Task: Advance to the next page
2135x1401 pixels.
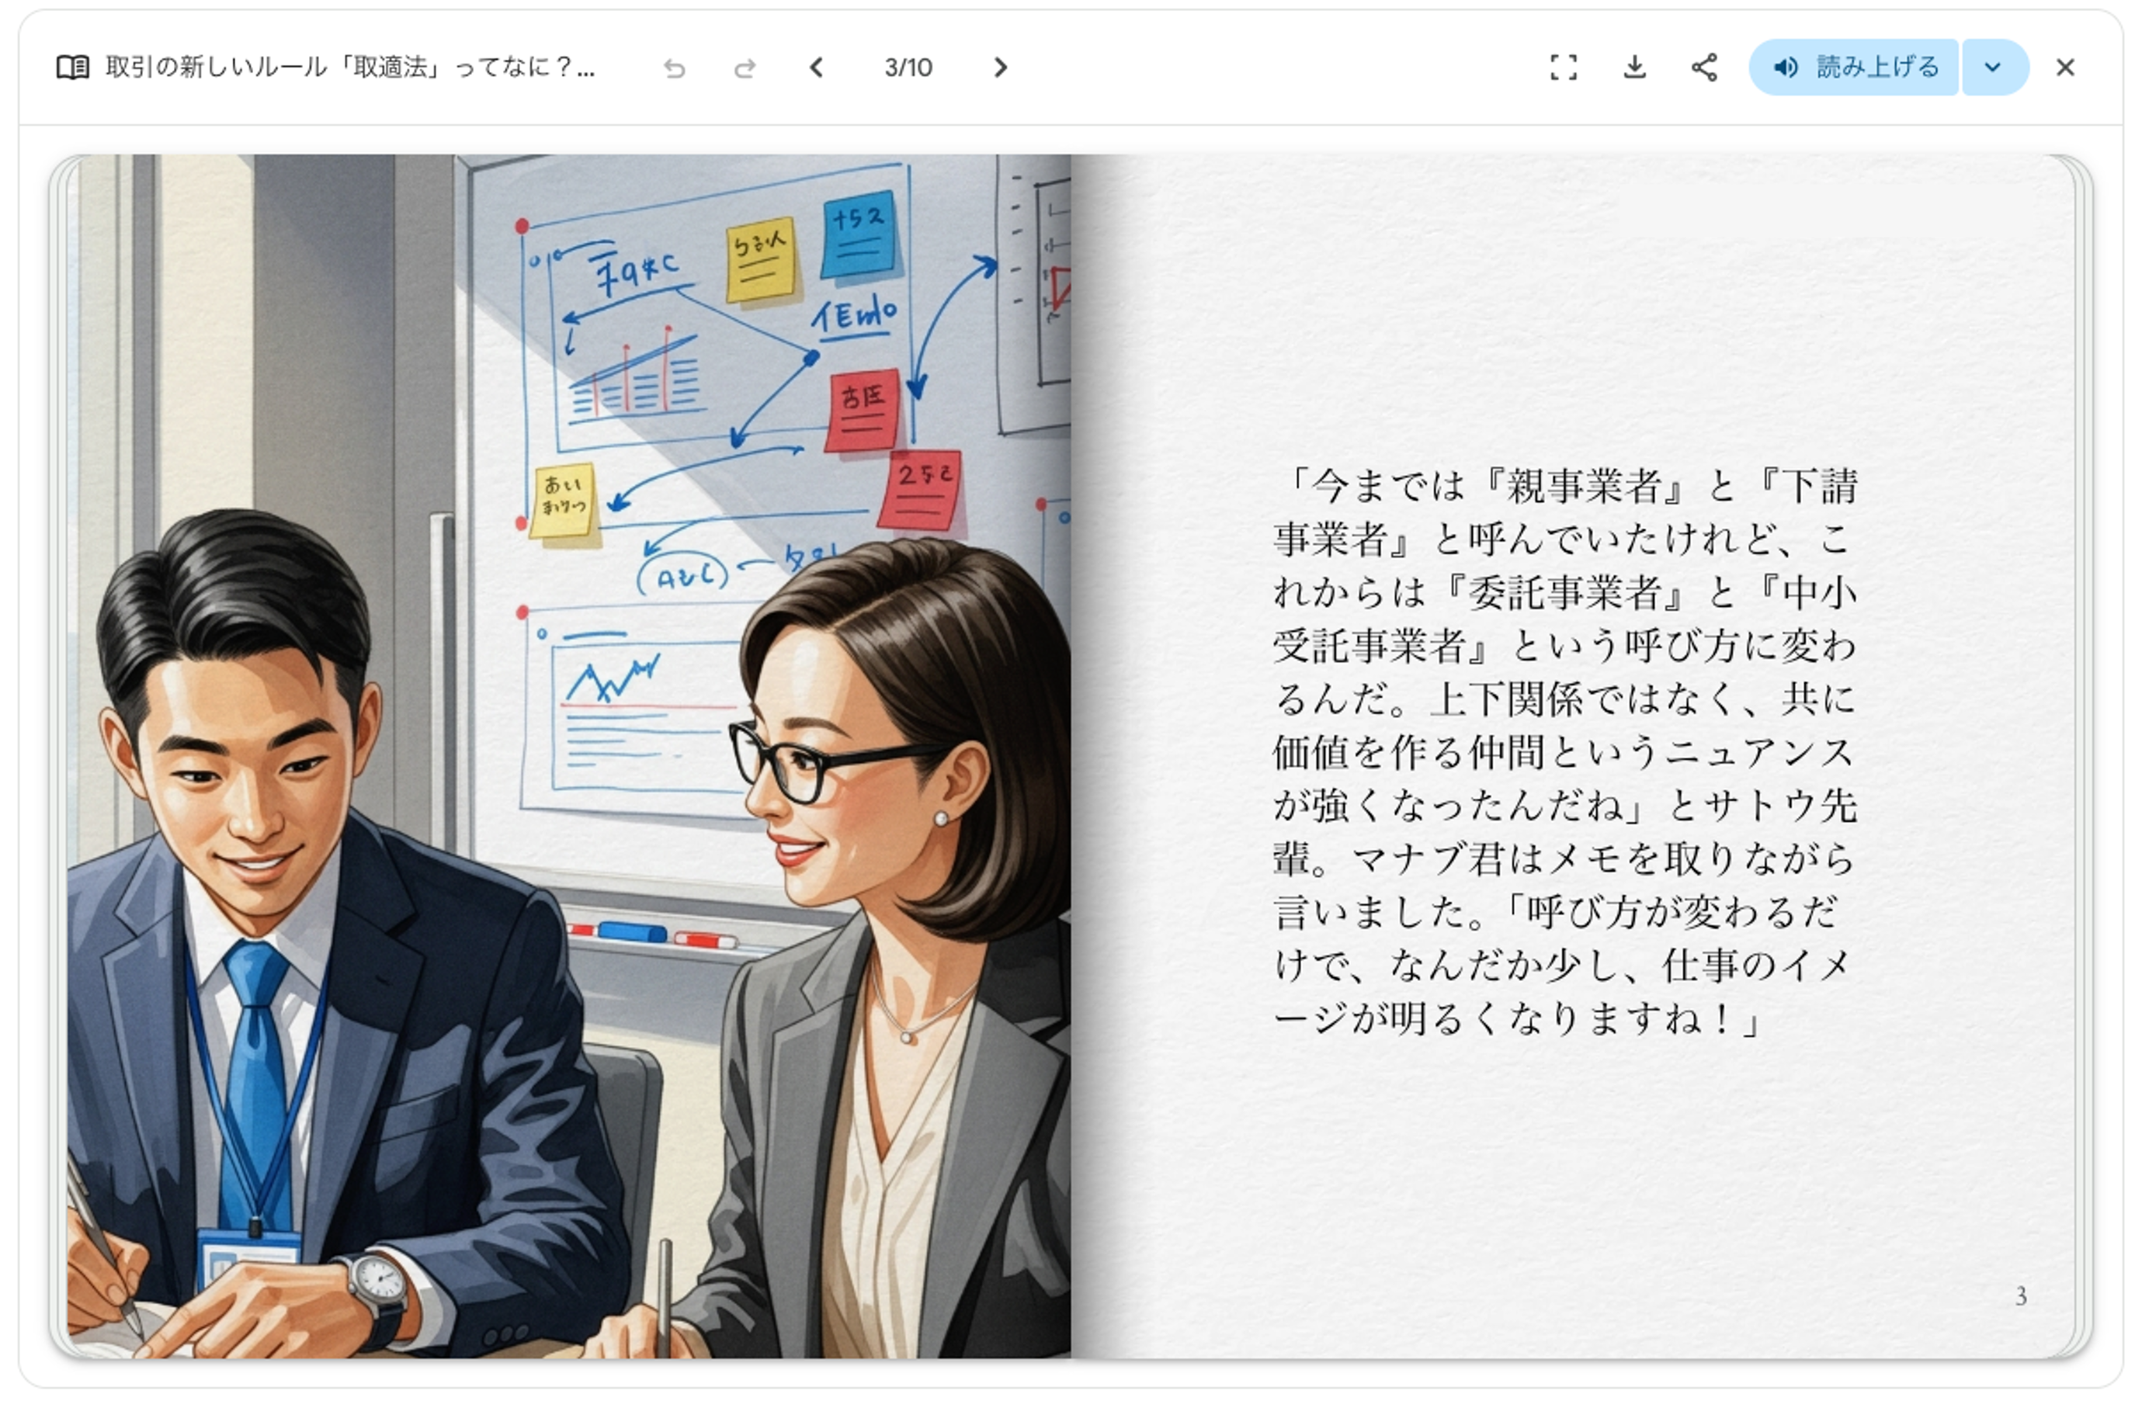Action: (1001, 68)
